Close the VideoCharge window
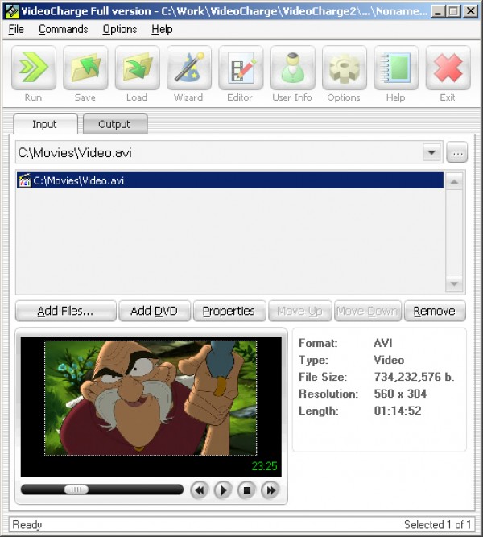 [x=471, y=11]
